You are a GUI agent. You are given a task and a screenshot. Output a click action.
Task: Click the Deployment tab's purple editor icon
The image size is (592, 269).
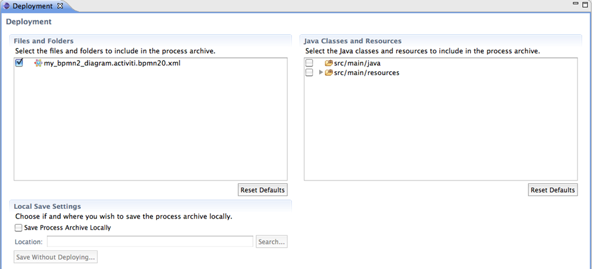click(6, 6)
